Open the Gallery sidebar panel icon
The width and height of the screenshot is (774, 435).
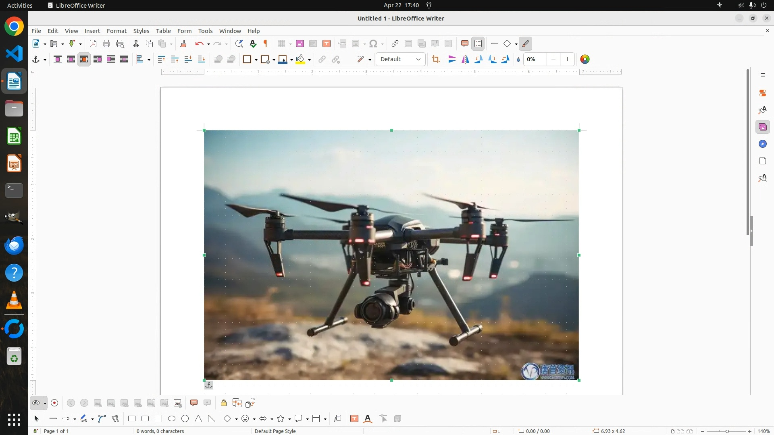coord(762,127)
